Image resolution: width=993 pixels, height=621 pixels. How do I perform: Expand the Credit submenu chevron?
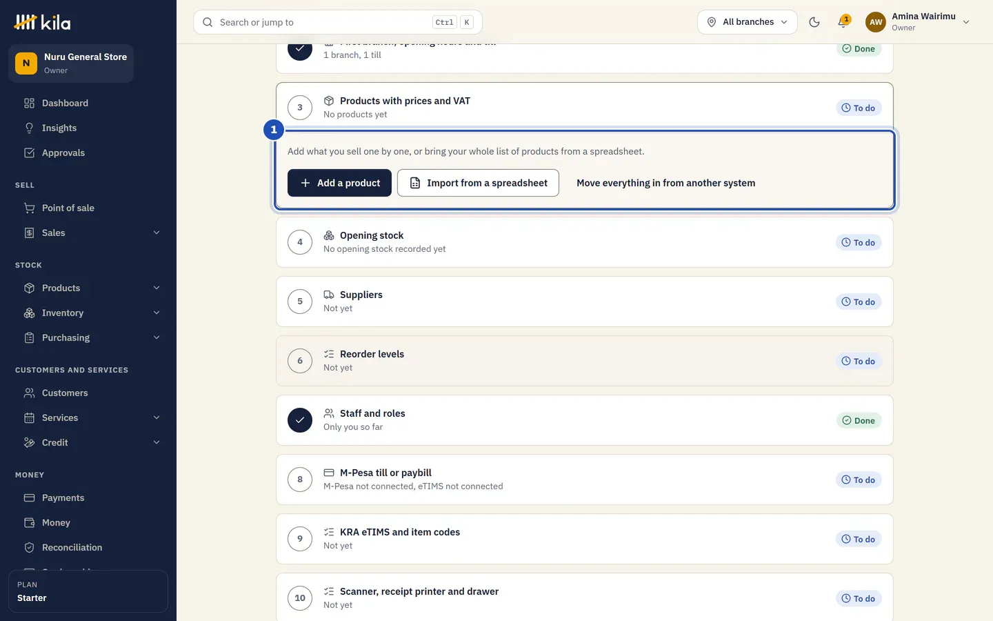(157, 443)
